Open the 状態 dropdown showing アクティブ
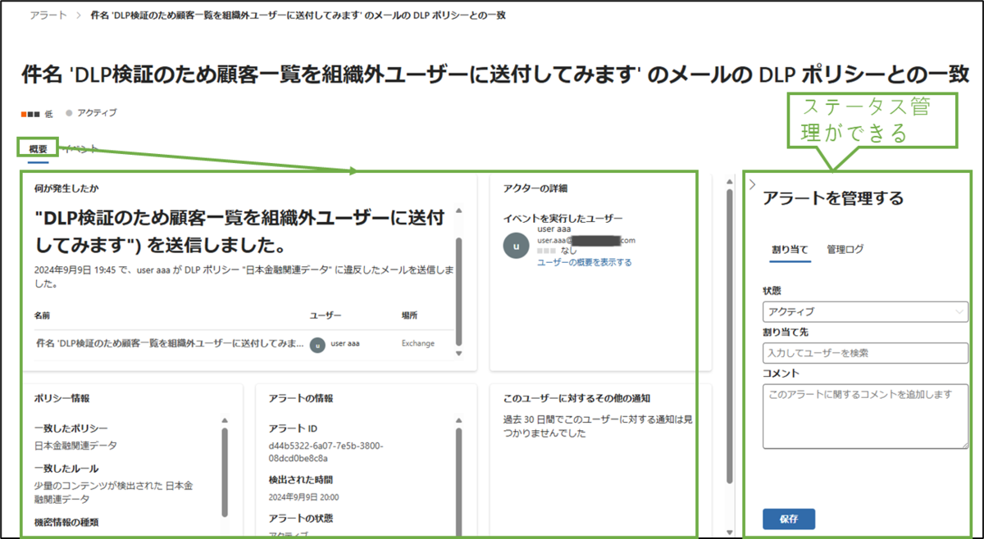Image resolution: width=984 pixels, height=539 pixels. (865, 311)
